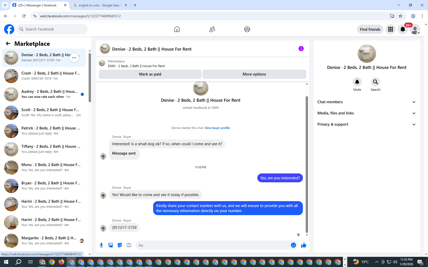Click Denise's listing photo in the right panel

tap(367, 54)
